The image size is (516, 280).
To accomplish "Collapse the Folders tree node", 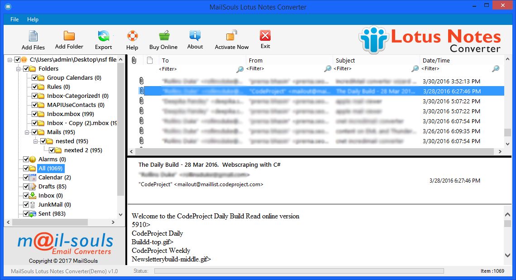I will pos(19,69).
